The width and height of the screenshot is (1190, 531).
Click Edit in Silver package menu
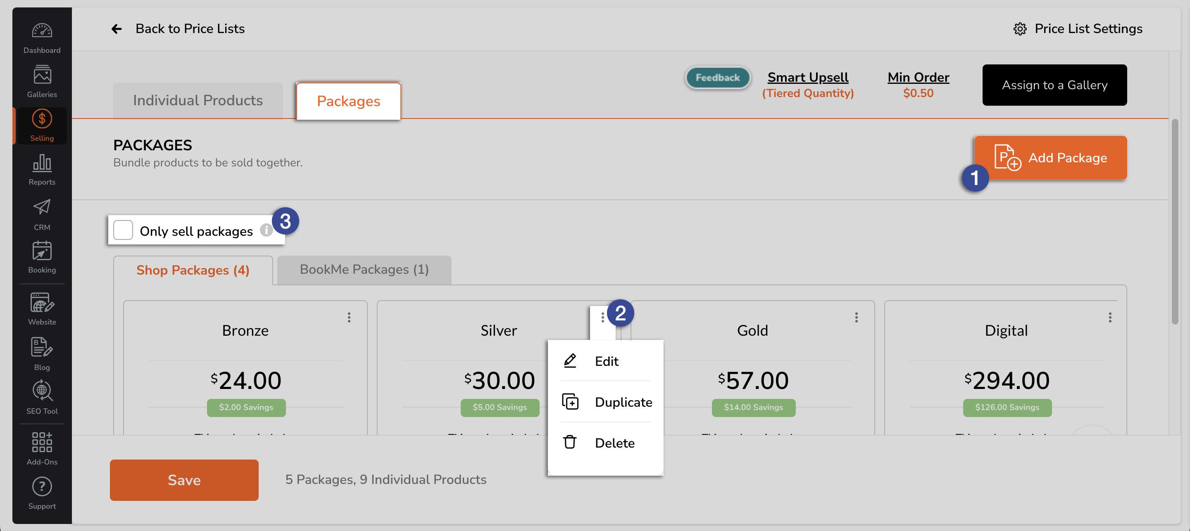[x=607, y=360]
